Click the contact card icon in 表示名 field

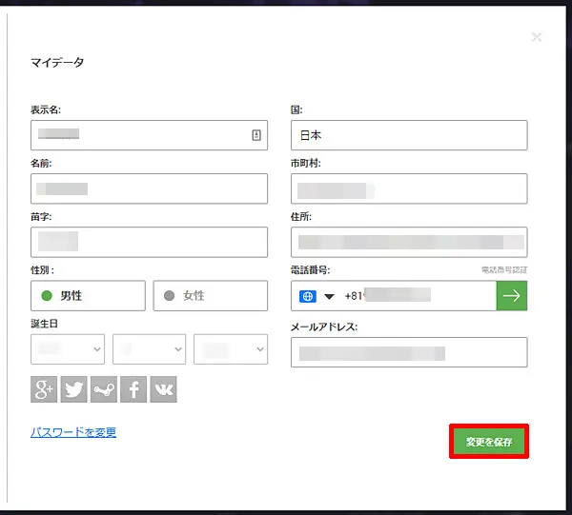(256, 135)
